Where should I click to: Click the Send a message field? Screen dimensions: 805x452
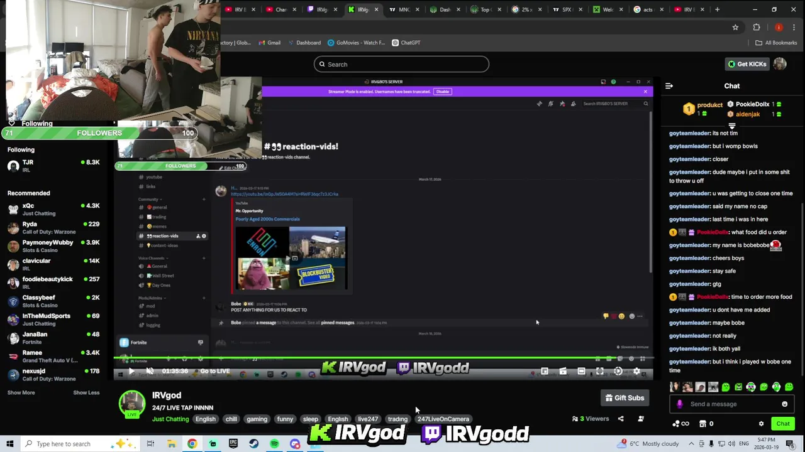tap(731, 404)
